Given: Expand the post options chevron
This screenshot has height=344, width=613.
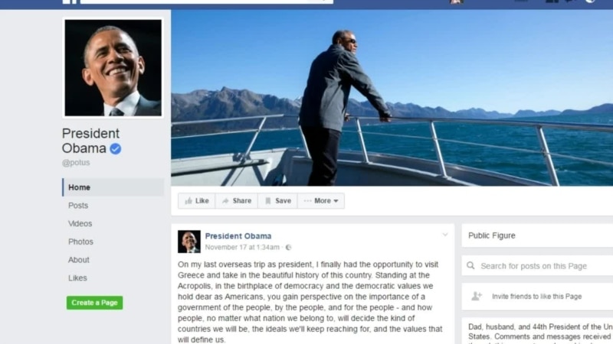Looking at the screenshot, I should (445, 235).
